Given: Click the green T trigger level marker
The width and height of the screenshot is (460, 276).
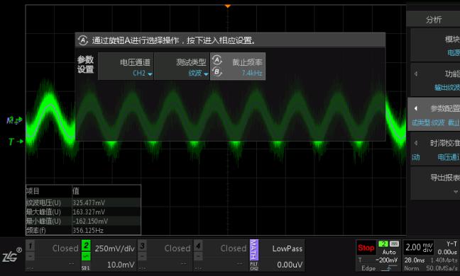Looking at the screenshot, I should coord(15,142).
